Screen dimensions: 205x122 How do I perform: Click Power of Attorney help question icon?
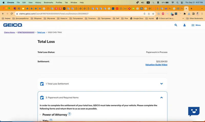coord(69,114)
